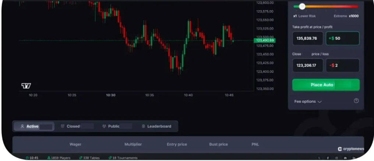Click the 1859 Players status text
The height and width of the screenshot is (161, 374).
point(61,158)
